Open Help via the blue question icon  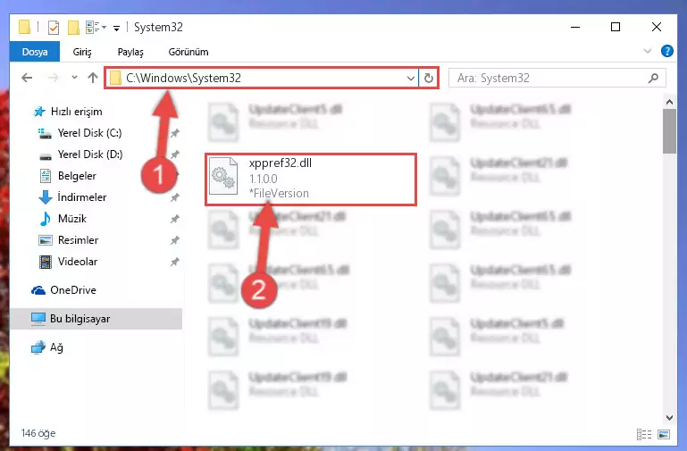pyautogui.click(x=666, y=51)
